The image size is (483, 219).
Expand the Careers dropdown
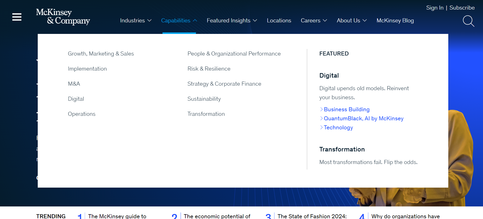pyautogui.click(x=314, y=21)
